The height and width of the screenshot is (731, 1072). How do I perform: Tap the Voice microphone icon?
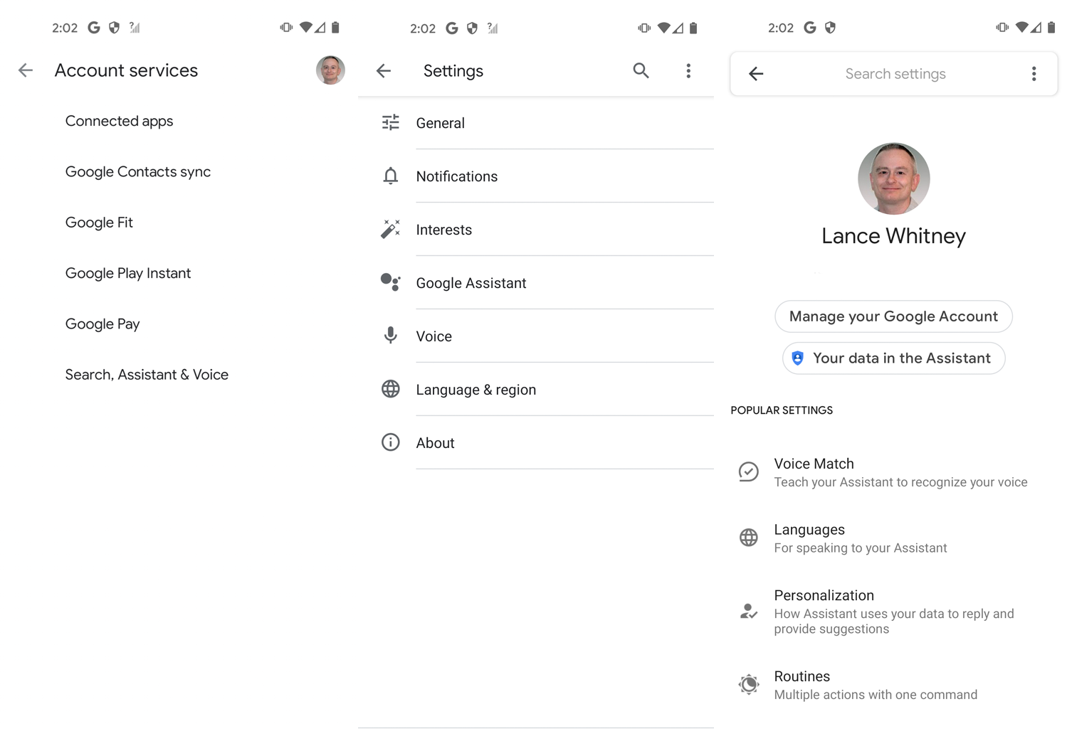[x=390, y=335]
